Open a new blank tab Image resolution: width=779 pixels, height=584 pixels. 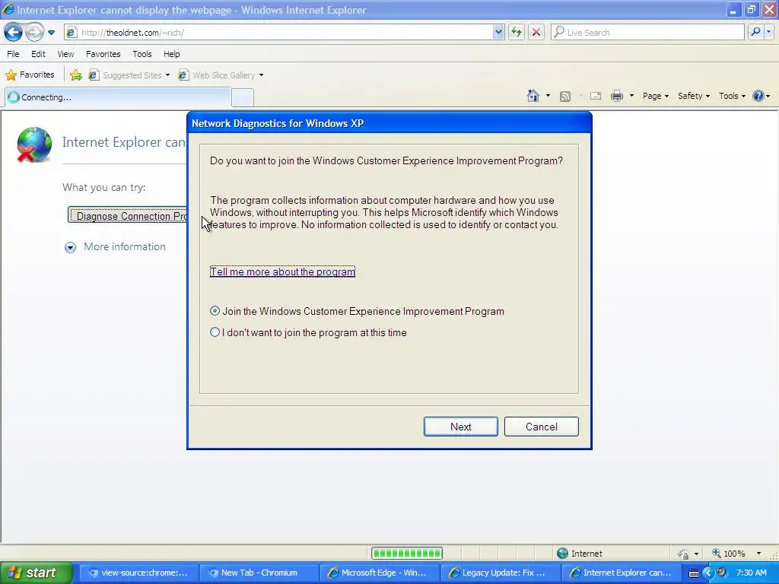243,98
